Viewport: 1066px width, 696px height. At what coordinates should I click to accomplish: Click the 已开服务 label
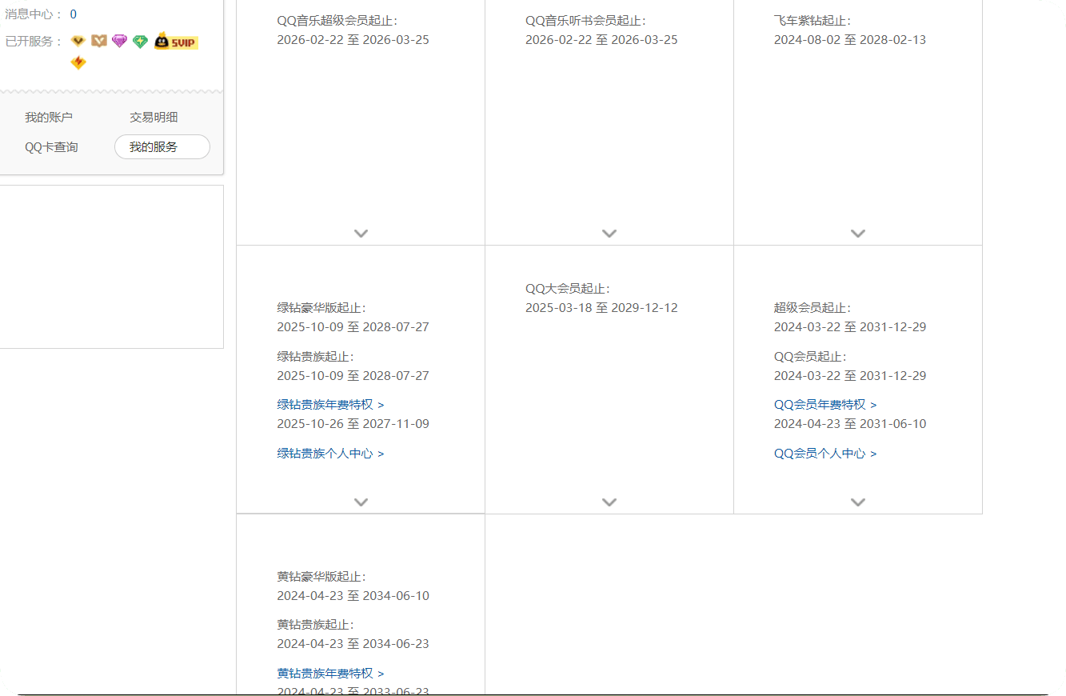point(34,42)
